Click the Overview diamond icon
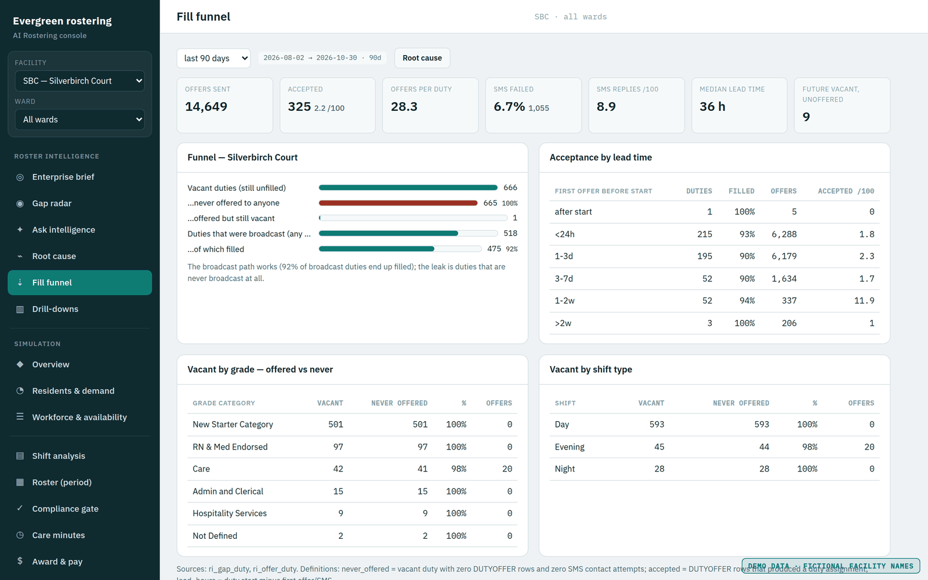Image resolution: width=928 pixels, height=580 pixels. point(20,364)
